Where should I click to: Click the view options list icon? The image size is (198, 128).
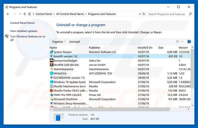click(178, 41)
